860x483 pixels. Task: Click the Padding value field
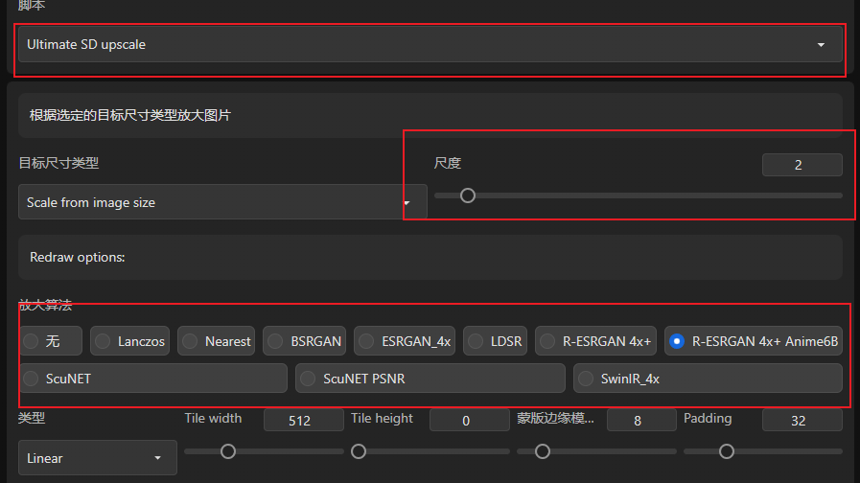click(802, 420)
